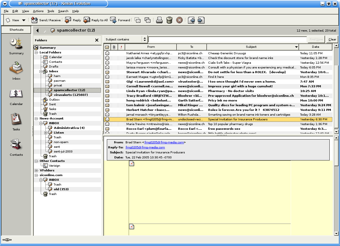This screenshot has height=246, width=340.
Task: Click the Reply-To fmg0205@fmg-media.com email link
Action: tap(145, 147)
